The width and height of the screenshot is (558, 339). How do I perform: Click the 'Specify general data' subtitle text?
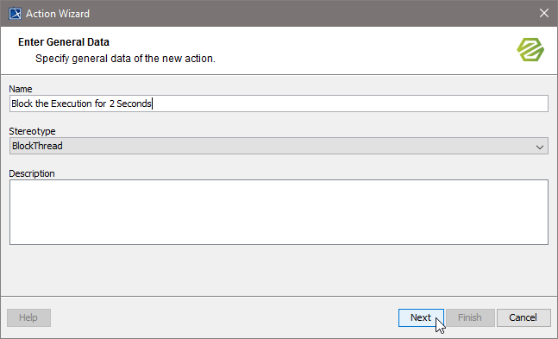coord(125,59)
